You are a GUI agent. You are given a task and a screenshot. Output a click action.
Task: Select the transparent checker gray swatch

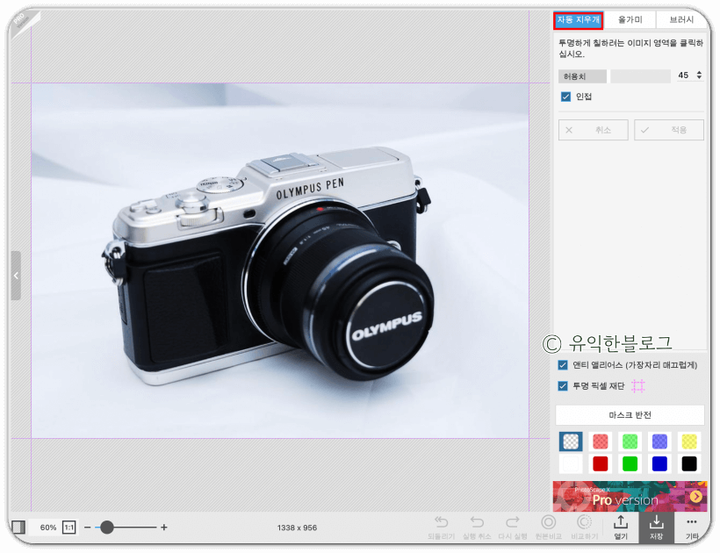pos(571,442)
